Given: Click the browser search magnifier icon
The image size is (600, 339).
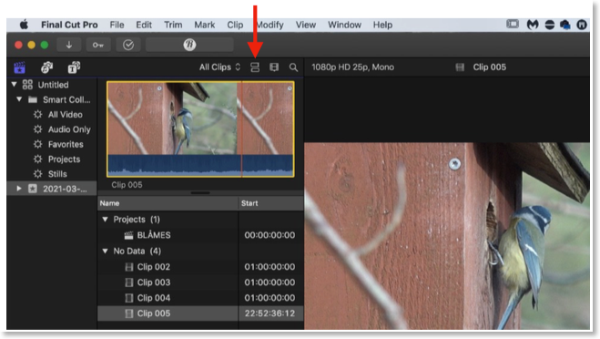Looking at the screenshot, I should pos(293,67).
